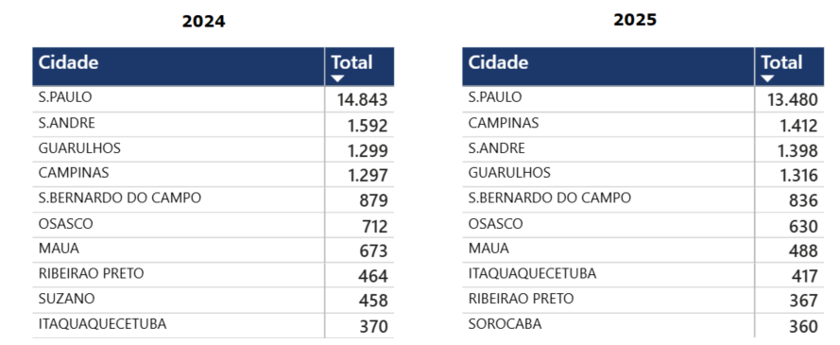
Task: Sort by the Cidade column header in the 2025 table
Action: click(498, 62)
